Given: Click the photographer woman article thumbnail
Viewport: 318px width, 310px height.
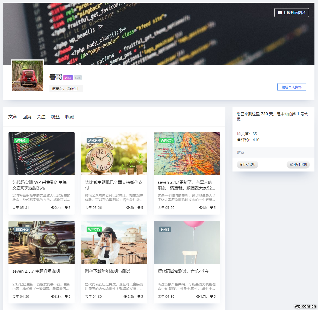Looking at the screenshot, I should coord(114,243).
